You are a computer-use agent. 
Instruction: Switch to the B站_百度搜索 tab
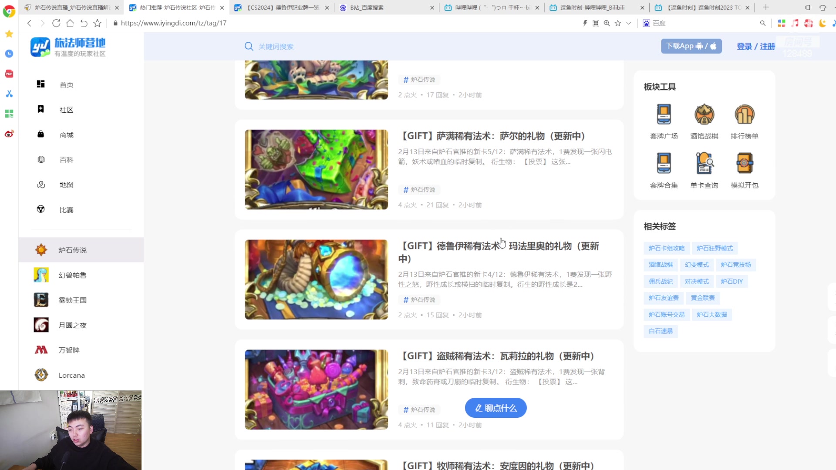(x=387, y=7)
